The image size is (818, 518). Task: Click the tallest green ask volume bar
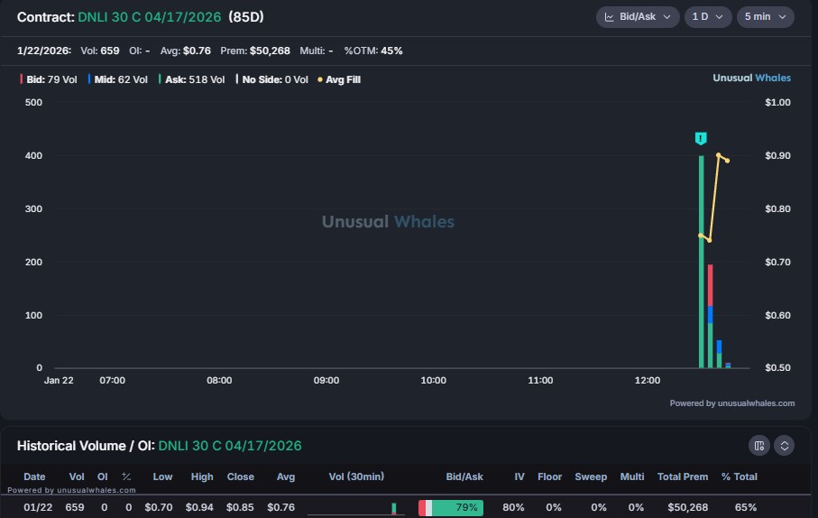tap(701, 262)
